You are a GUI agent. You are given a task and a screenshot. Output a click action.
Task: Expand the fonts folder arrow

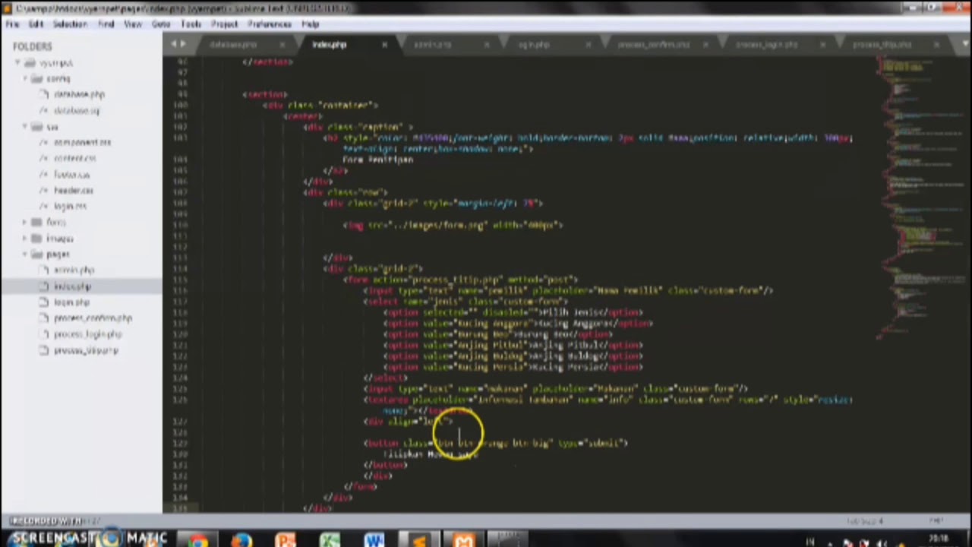tap(24, 223)
